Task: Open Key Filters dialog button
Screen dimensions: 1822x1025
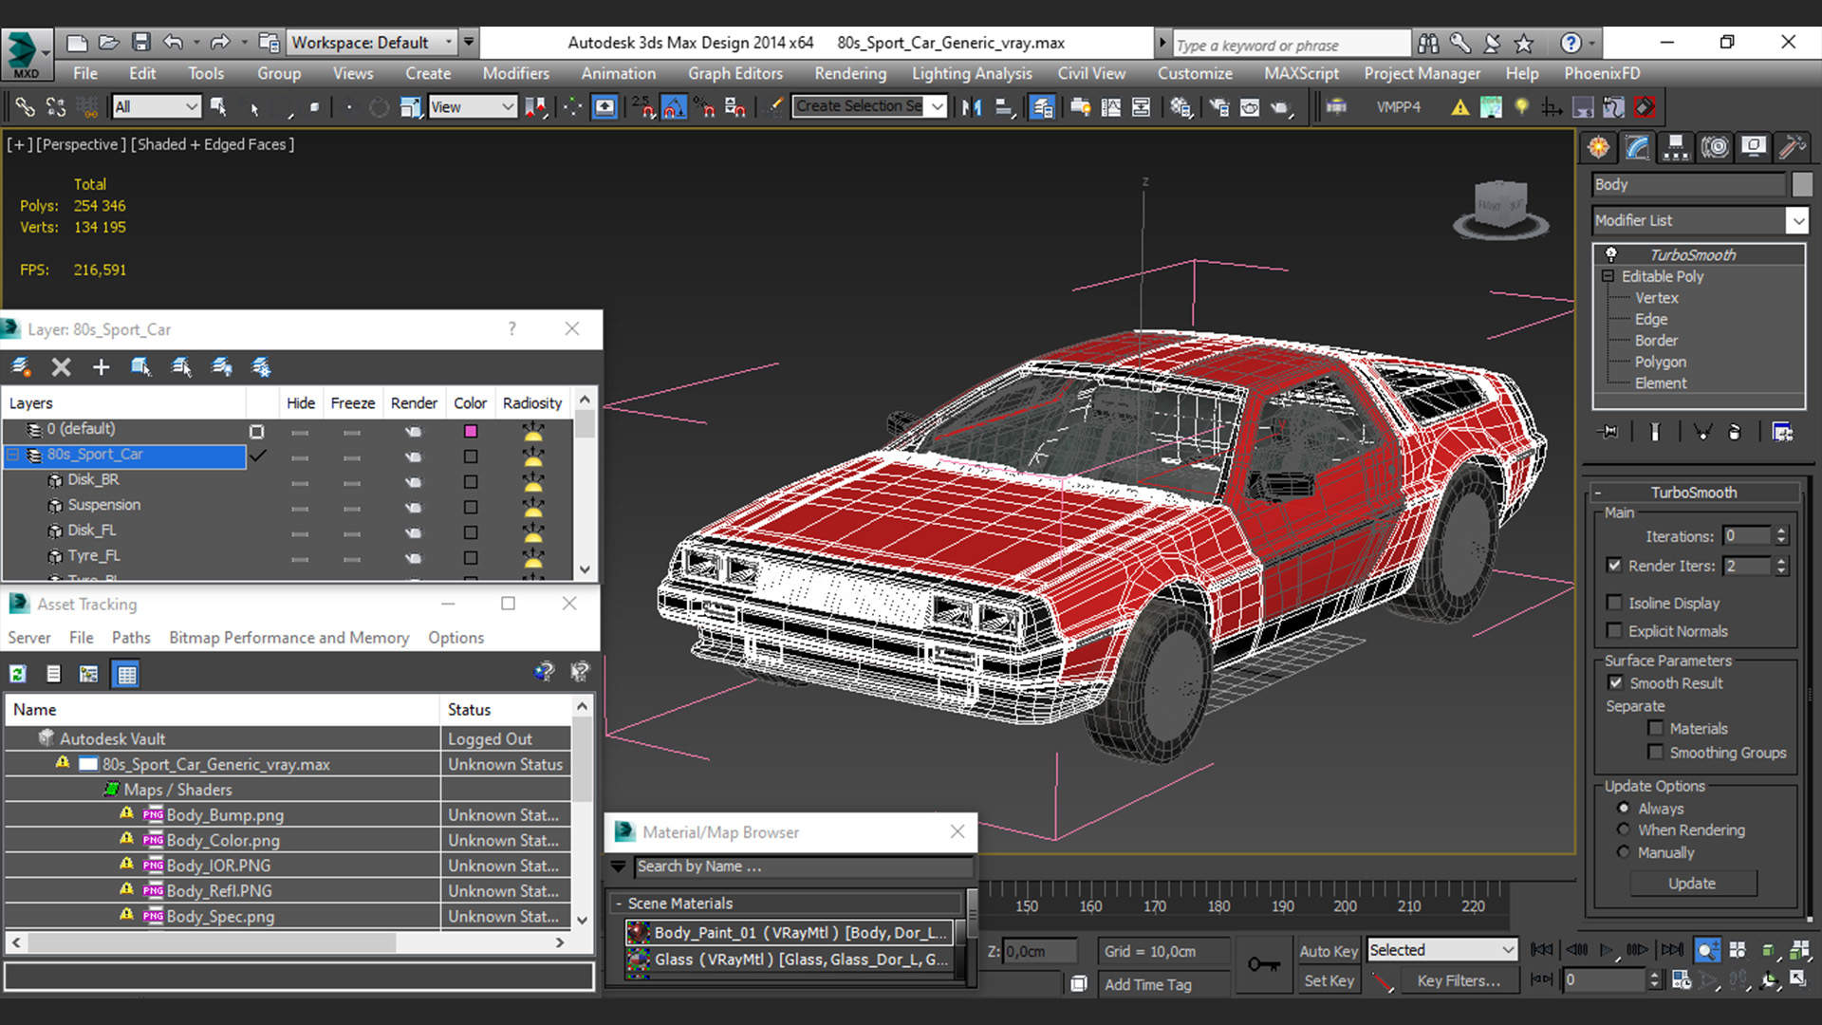Action: tap(1459, 980)
